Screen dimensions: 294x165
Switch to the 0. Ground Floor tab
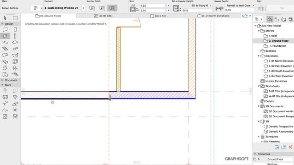[48, 16]
